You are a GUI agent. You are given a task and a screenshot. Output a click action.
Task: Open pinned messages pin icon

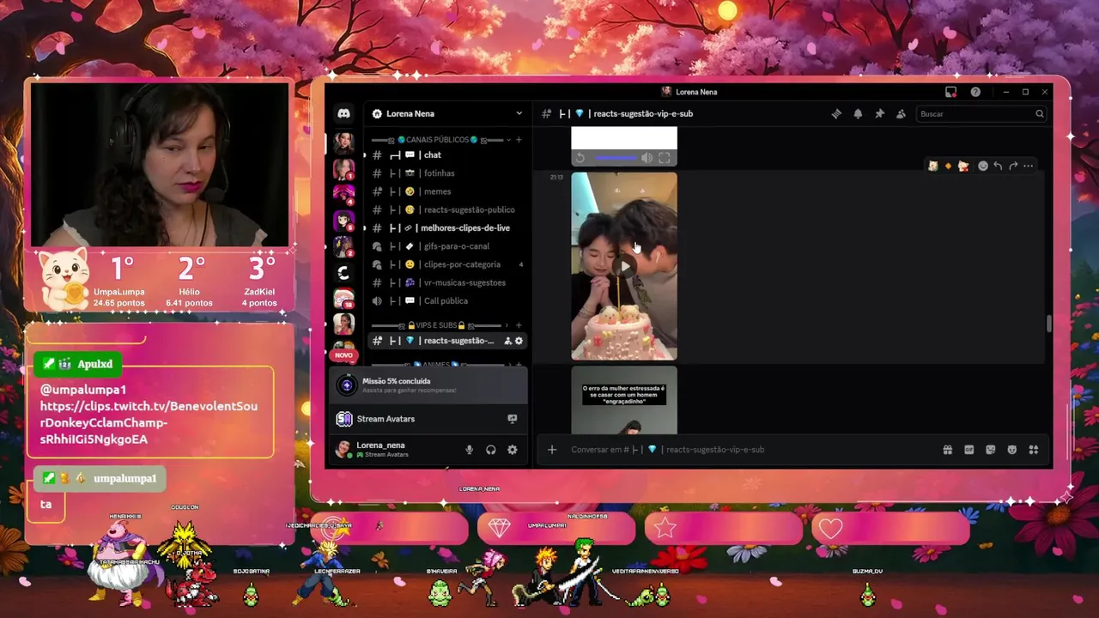pos(879,113)
